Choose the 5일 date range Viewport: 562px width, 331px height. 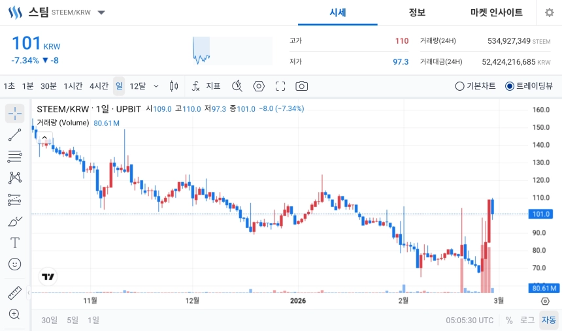tap(73, 320)
